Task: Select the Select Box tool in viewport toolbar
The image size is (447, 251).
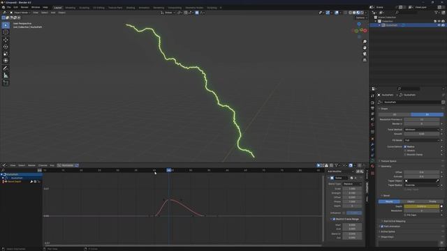Action: coord(6,25)
